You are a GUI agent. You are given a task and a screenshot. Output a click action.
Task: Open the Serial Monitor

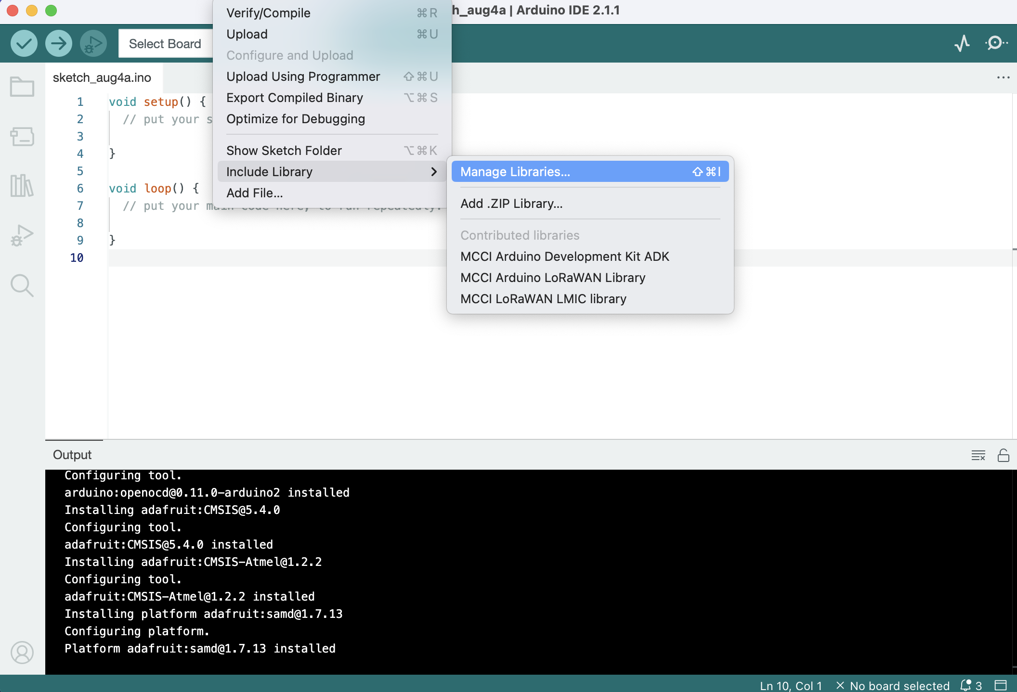coord(996,43)
